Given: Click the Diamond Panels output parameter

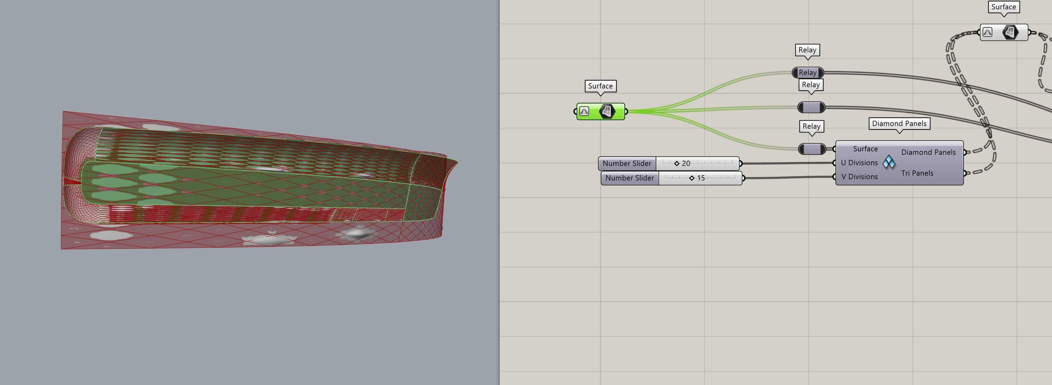Looking at the screenshot, I should pos(928,152).
